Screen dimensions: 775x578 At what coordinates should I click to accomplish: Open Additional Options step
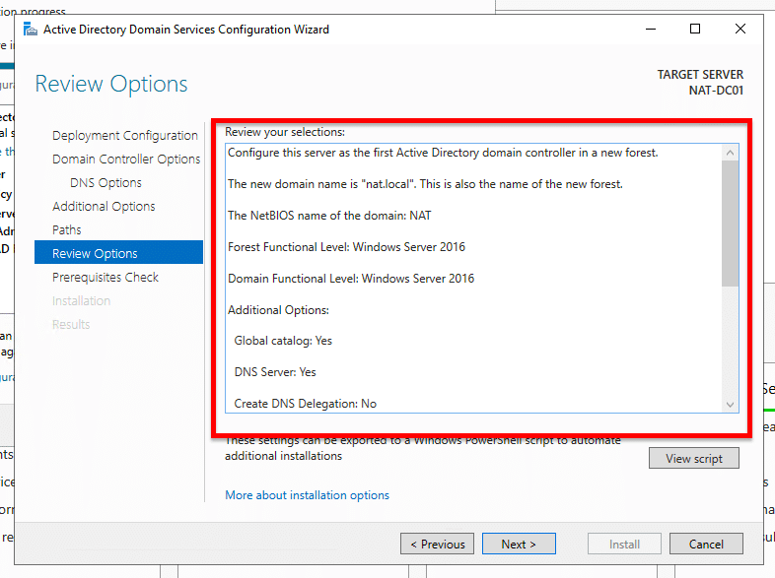click(x=104, y=207)
